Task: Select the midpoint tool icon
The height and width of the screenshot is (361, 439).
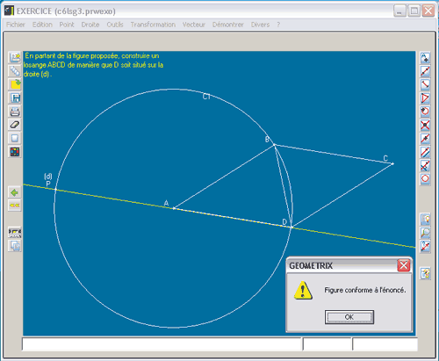Action: (425, 138)
